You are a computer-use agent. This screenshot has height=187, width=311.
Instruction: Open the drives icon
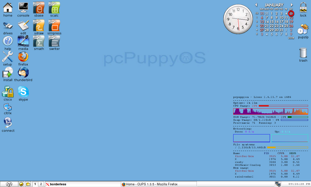tap(8, 26)
